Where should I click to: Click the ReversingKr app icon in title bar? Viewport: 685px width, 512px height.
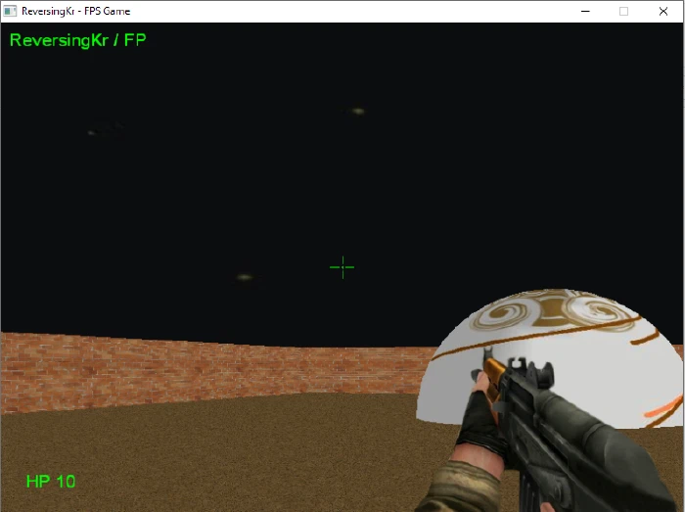(x=10, y=11)
